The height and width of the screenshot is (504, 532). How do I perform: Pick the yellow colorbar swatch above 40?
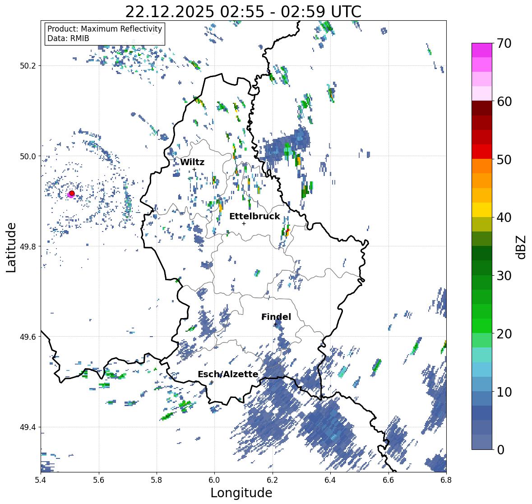[482, 210]
